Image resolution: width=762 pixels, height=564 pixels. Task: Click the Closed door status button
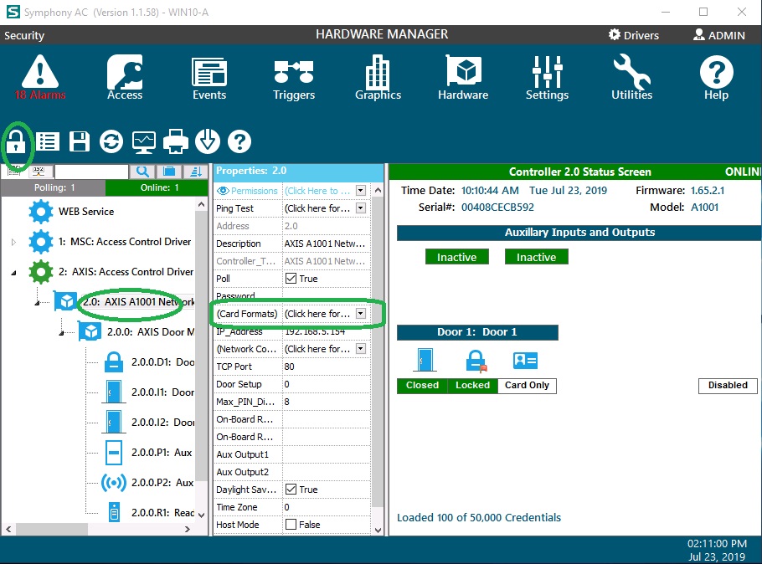[x=422, y=385]
